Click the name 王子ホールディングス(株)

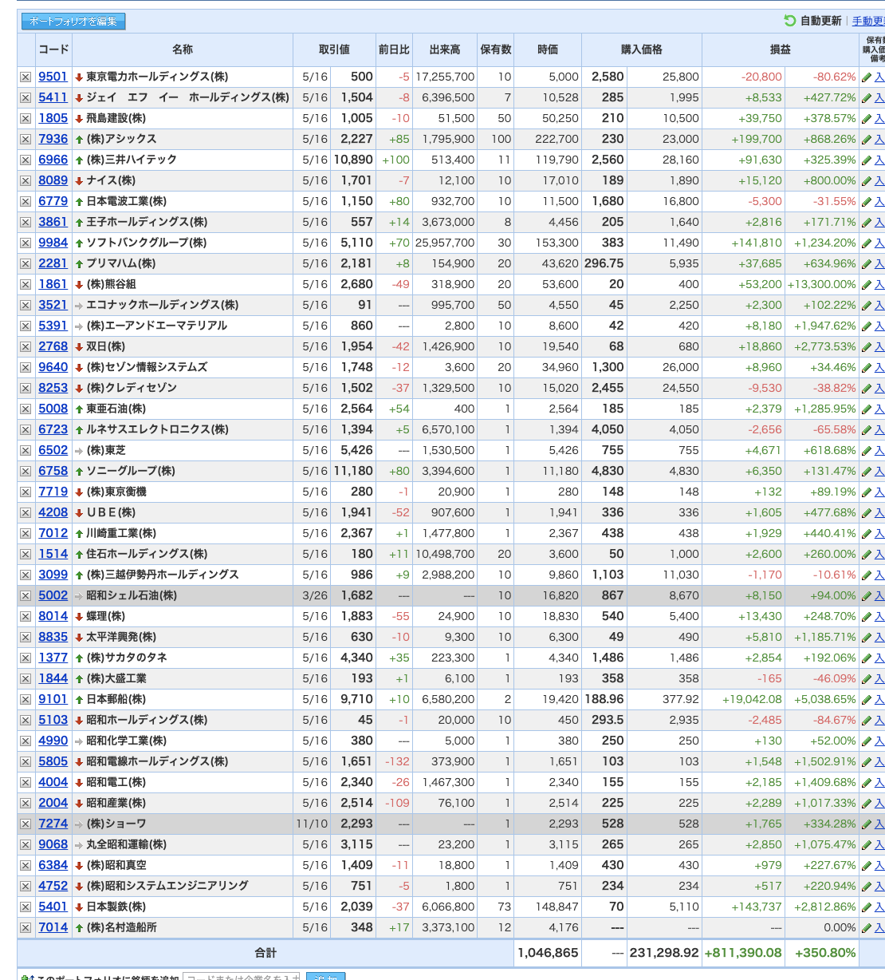pos(147,222)
